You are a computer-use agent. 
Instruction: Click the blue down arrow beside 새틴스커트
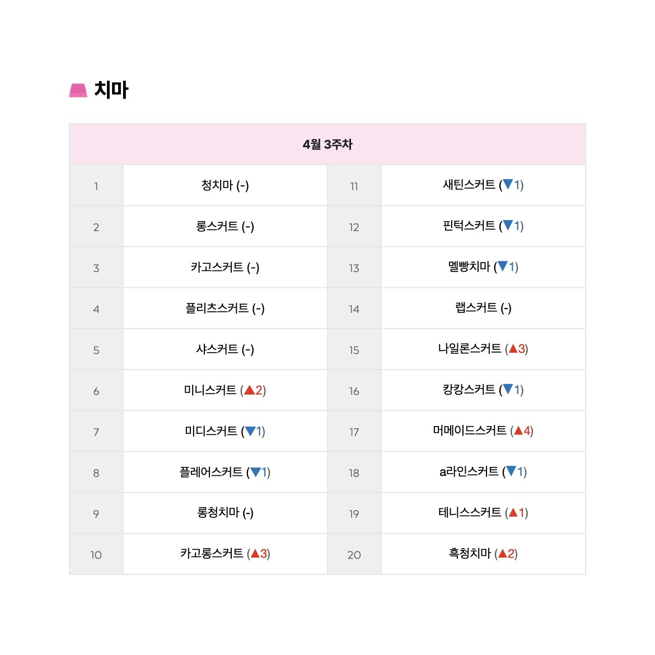coord(508,185)
